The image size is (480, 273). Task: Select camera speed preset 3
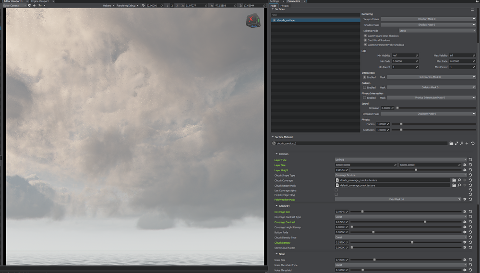[x=177, y=5]
